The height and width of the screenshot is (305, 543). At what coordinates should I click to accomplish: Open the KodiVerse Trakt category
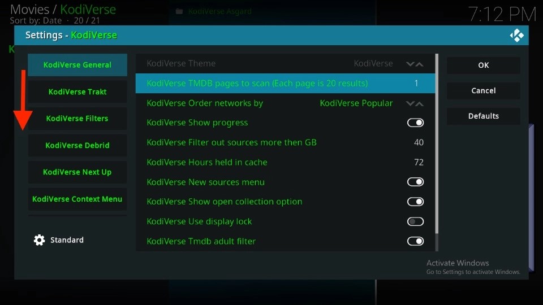77,91
